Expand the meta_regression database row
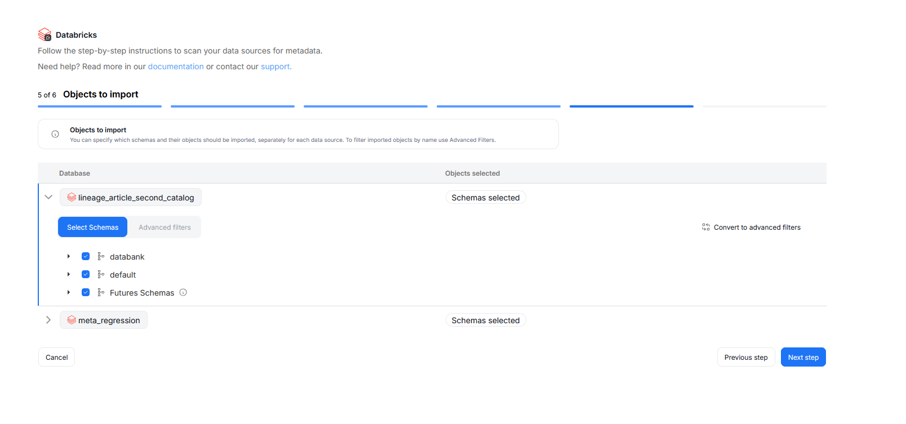The image size is (906, 424). (48, 320)
